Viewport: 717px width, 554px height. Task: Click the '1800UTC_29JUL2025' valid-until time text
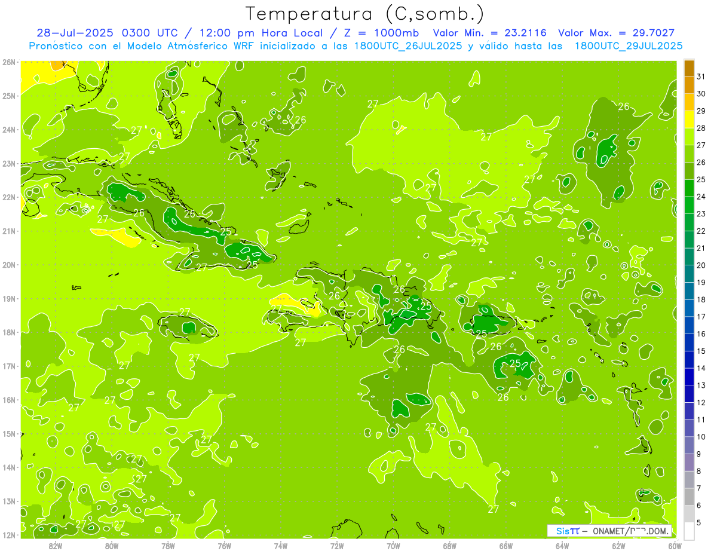(629, 46)
